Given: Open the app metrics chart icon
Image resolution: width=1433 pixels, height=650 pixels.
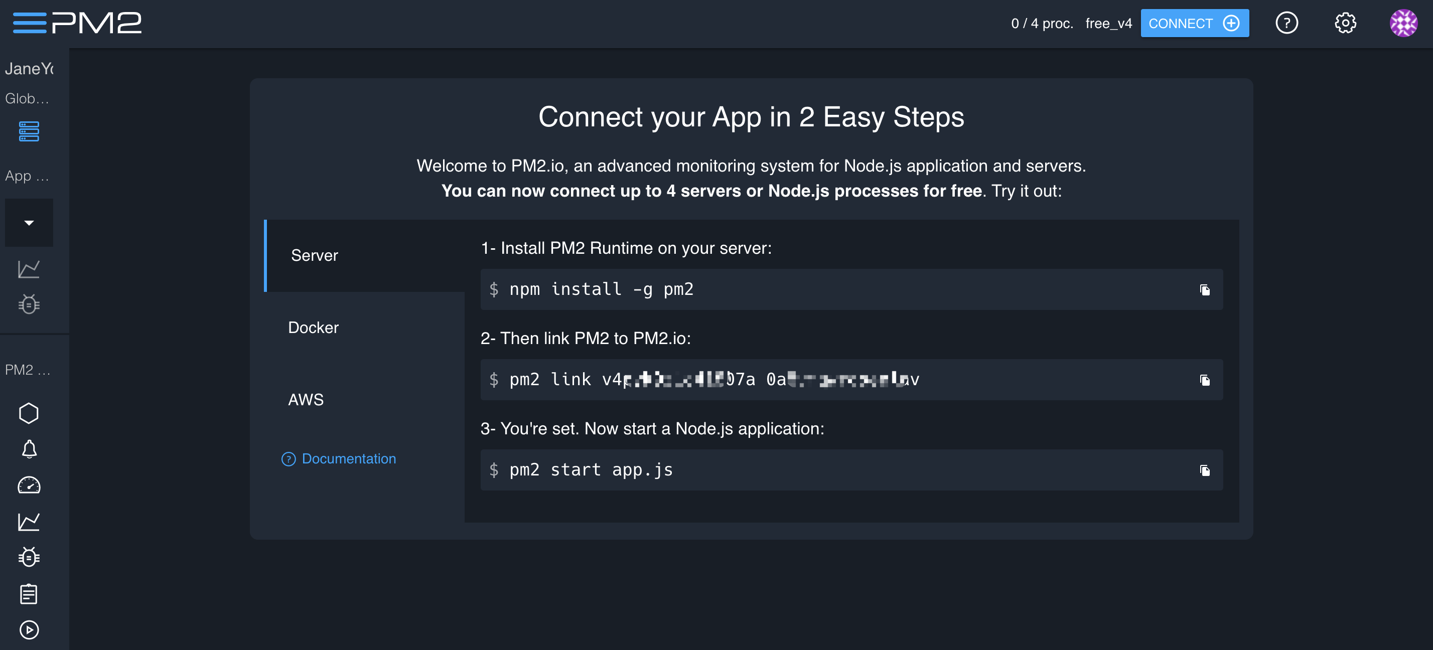Looking at the screenshot, I should coord(29,269).
